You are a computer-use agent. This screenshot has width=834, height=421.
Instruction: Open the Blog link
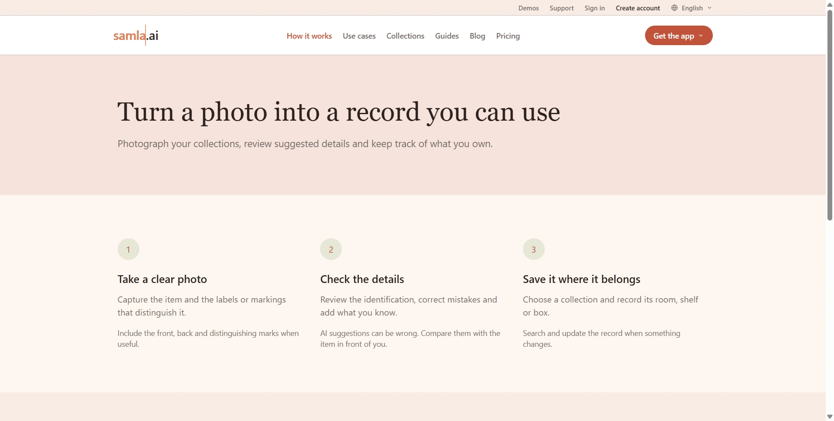click(477, 36)
